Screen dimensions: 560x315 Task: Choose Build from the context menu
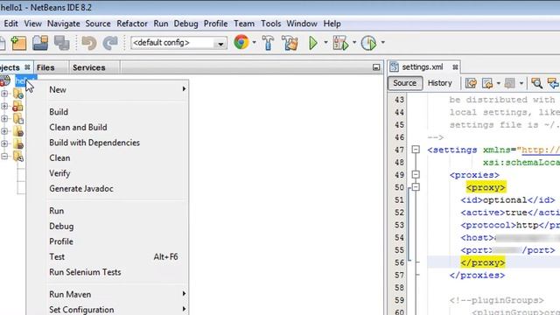(59, 112)
